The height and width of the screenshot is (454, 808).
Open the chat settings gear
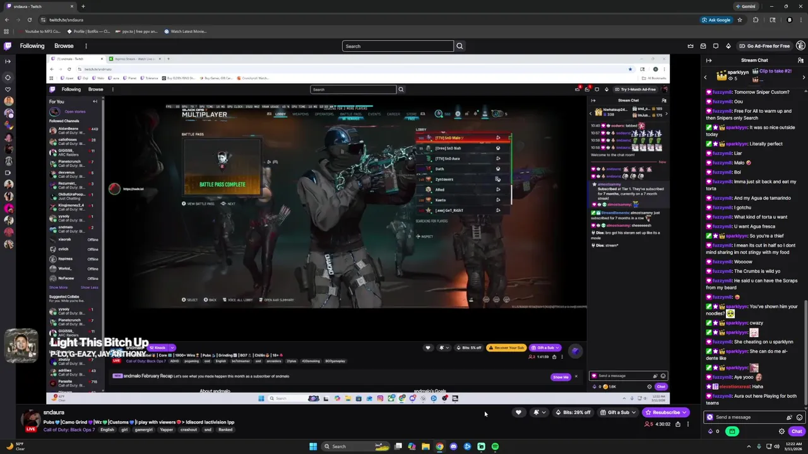point(781,431)
